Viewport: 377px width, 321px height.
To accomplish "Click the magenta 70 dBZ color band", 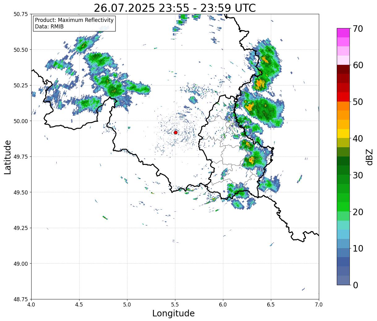I will tap(343, 33).
